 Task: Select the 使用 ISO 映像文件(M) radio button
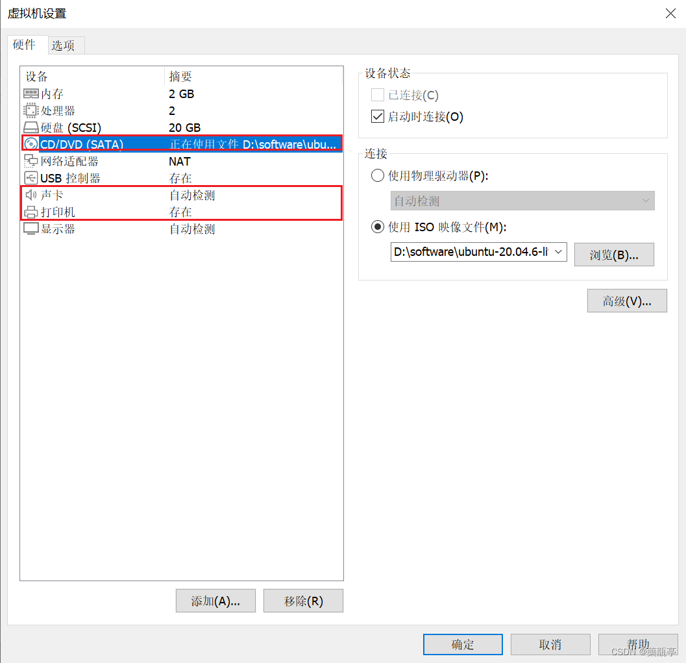coord(377,227)
